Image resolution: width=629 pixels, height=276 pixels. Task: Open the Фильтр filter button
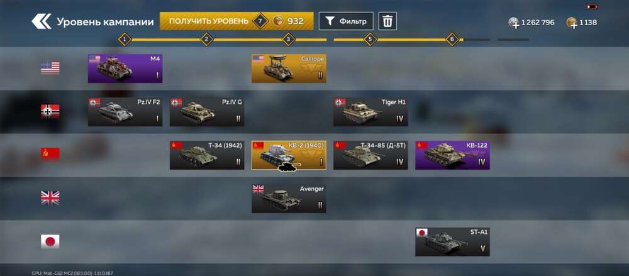click(x=346, y=21)
